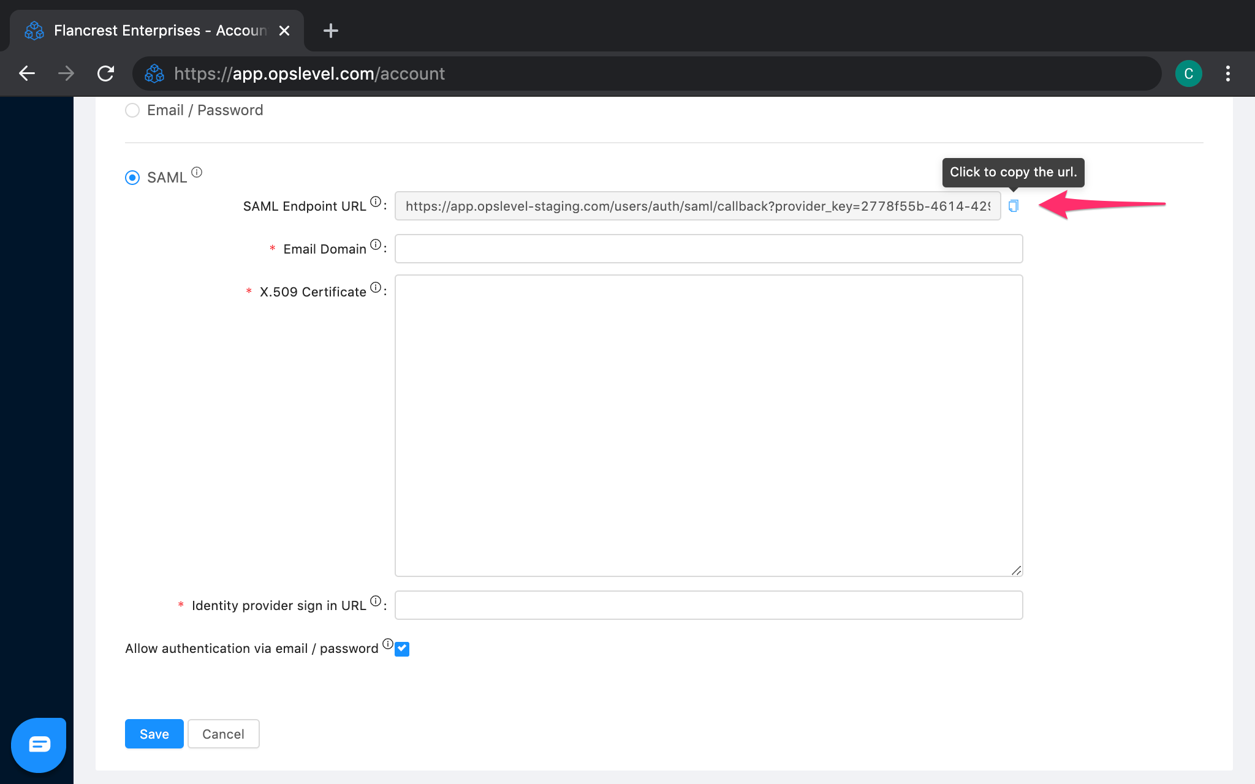The width and height of the screenshot is (1255, 784).
Task: Click the copy SAML endpoint URL icon
Action: (1014, 206)
